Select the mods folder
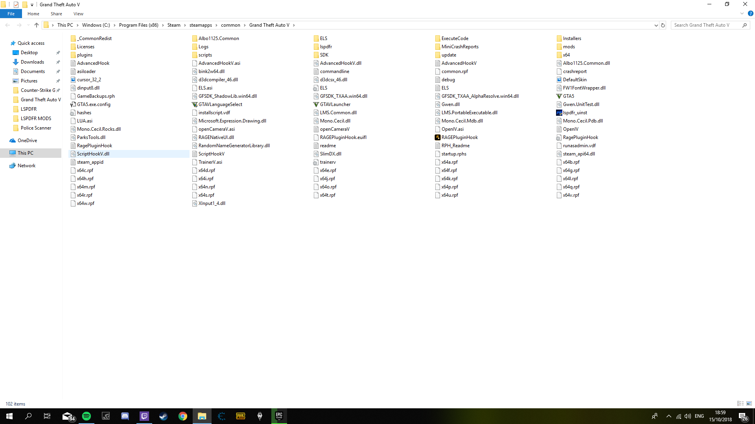755x424 pixels. (x=569, y=47)
